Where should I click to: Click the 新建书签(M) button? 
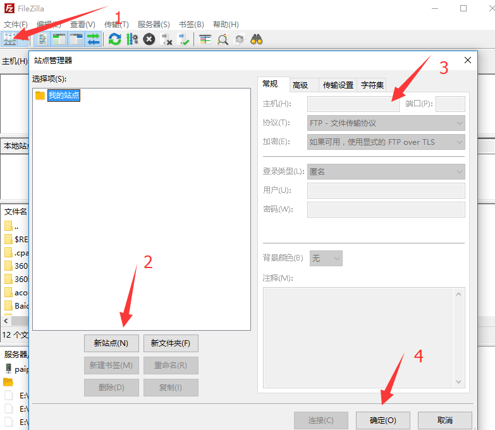click(111, 365)
